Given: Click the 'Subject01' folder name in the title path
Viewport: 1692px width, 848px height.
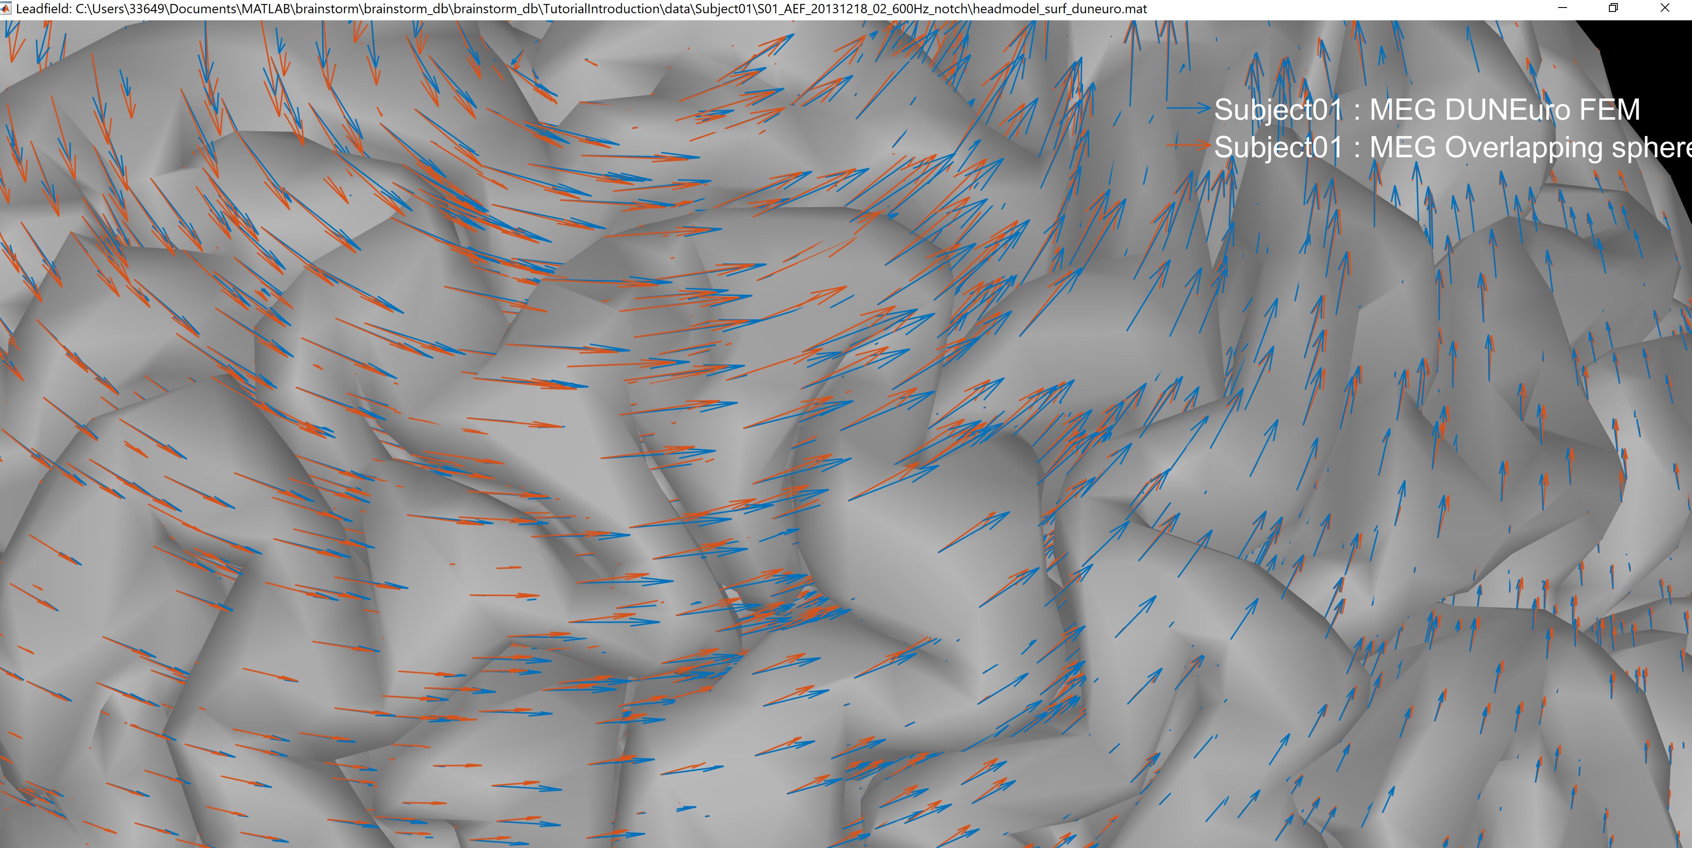Looking at the screenshot, I should click(x=724, y=9).
